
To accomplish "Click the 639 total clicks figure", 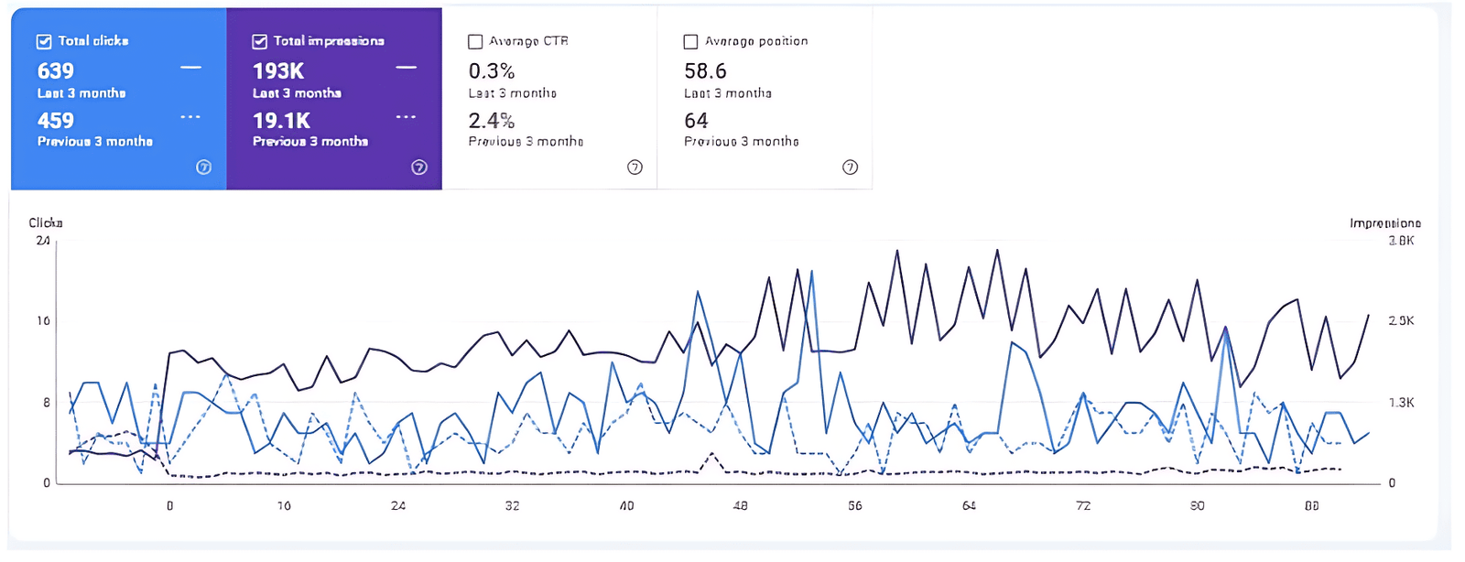I will point(56,71).
